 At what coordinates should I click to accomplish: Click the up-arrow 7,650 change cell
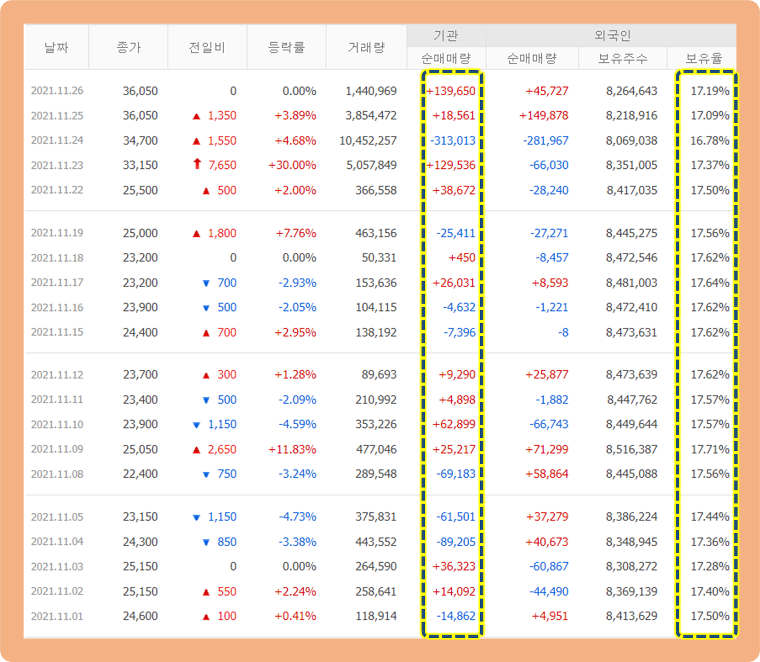point(215,165)
